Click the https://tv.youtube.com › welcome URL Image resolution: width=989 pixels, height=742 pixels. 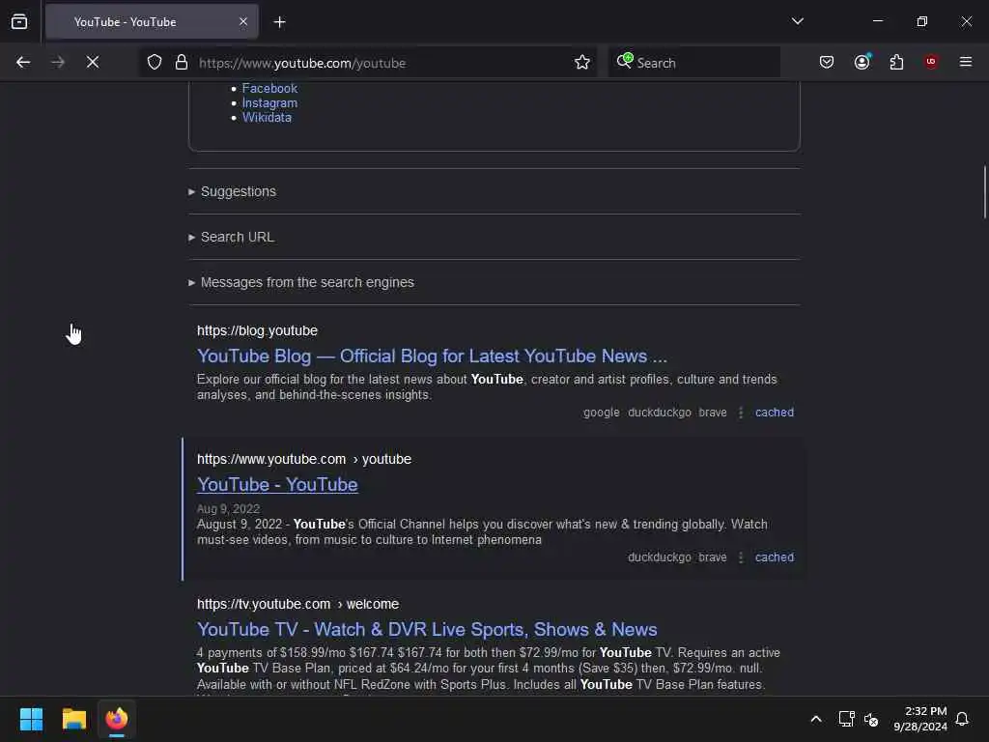pyautogui.click(x=297, y=604)
